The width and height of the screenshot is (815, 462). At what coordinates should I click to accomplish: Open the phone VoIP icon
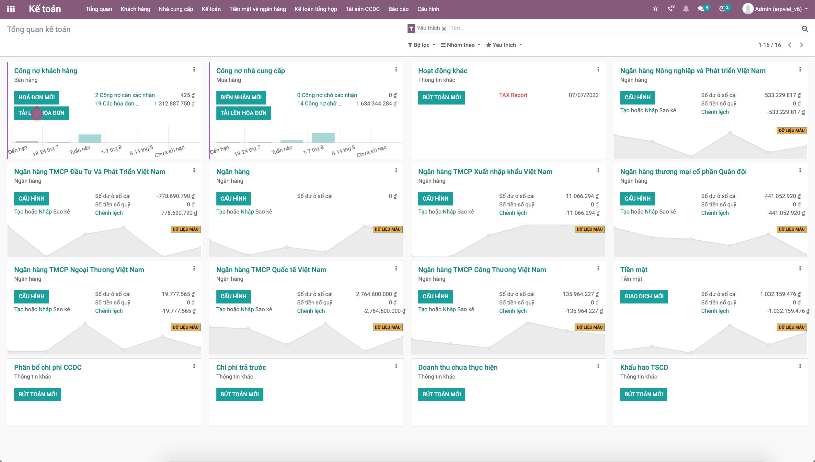(671, 9)
